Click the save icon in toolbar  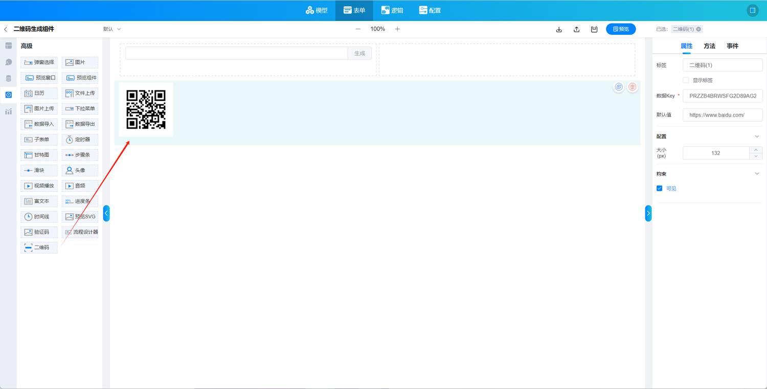coord(594,29)
